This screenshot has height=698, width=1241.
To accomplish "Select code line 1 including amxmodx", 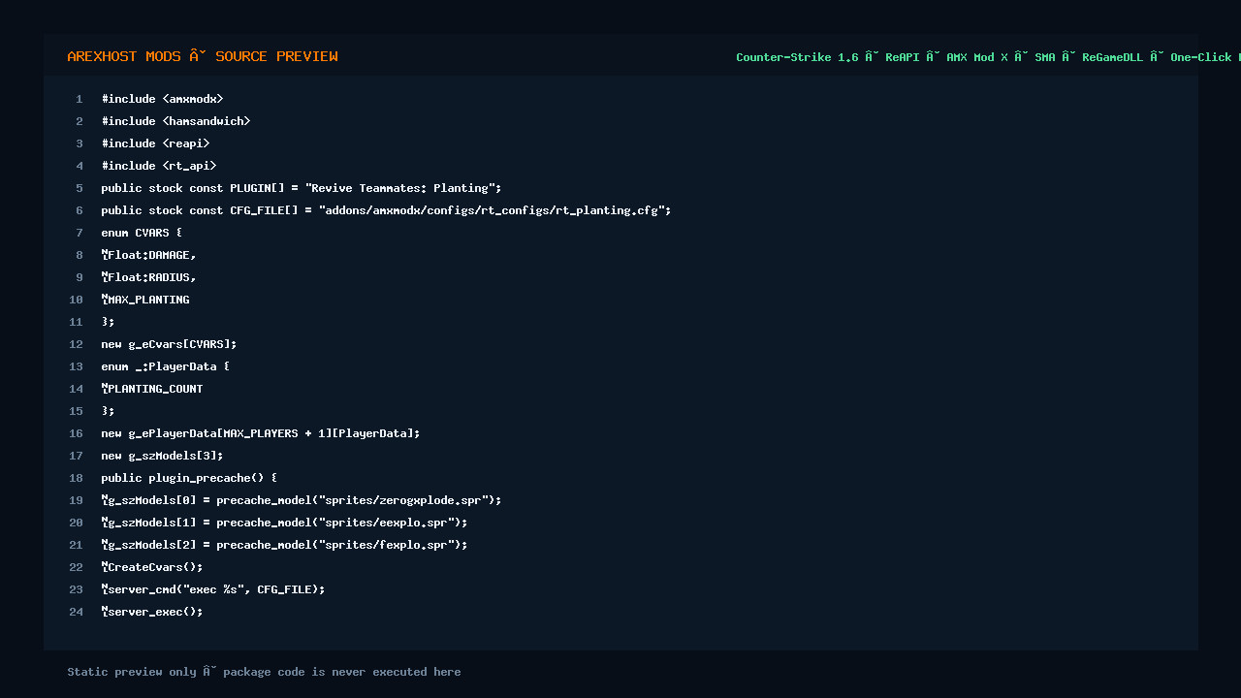I will [162, 99].
